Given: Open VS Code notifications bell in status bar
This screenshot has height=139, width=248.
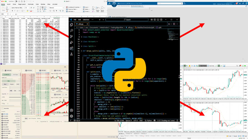Looking at the screenshot, I should click(177, 120).
